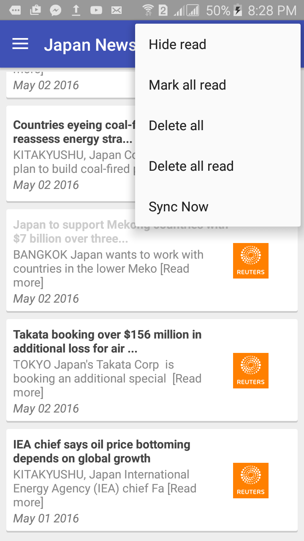Tap the Wi-Fi status icon
The width and height of the screenshot is (304, 541).
[x=148, y=10]
